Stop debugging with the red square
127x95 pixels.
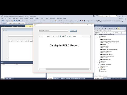pos(82,21)
